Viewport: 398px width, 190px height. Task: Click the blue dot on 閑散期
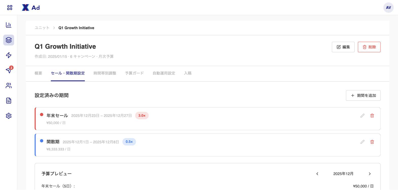[x=42, y=141]
